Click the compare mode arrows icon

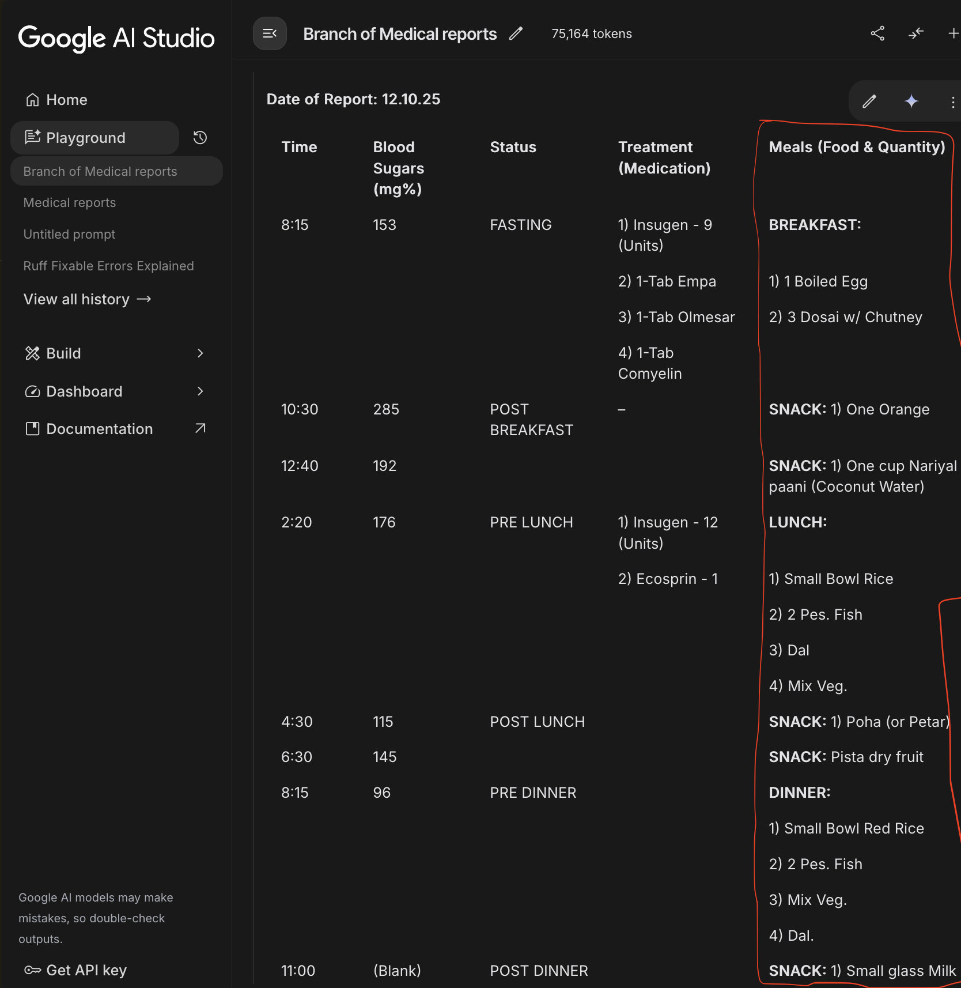915,33
